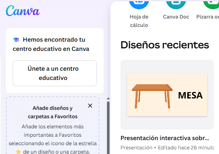Click the Diseños recientes heading
The image size is (219, 154).
[165, 45]
